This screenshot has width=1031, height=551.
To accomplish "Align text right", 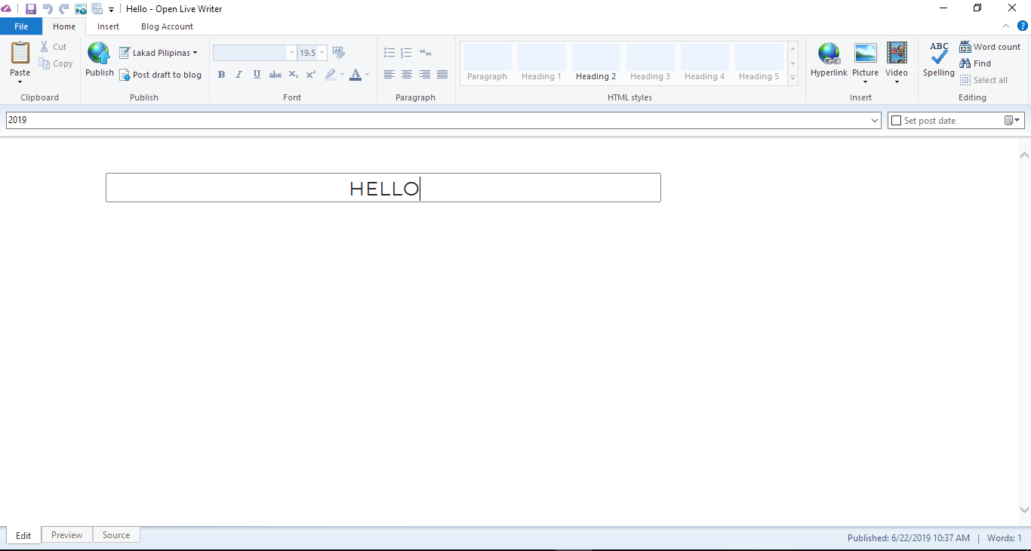I will tap(425, 75).
